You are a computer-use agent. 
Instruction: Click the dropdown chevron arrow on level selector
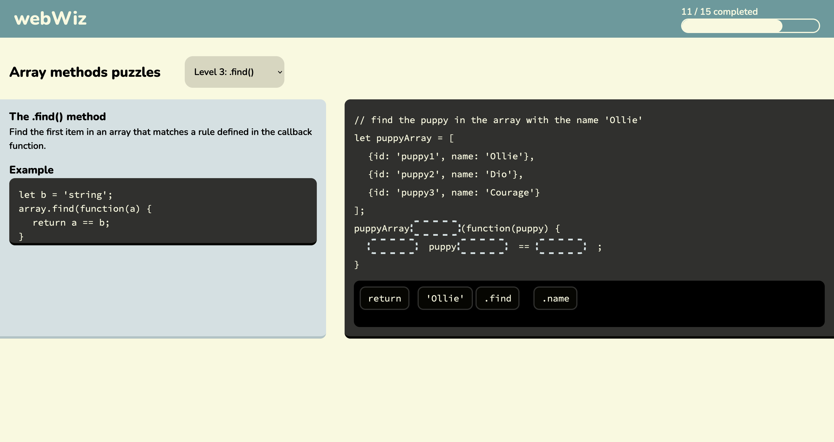point(280,72)
